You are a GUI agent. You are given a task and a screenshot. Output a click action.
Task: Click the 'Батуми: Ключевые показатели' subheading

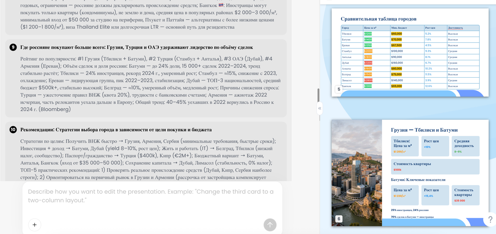point(418,180)
